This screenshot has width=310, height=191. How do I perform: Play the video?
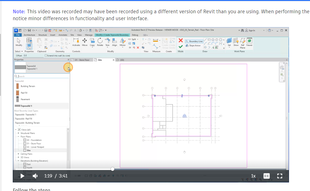(x=22, y=176)
